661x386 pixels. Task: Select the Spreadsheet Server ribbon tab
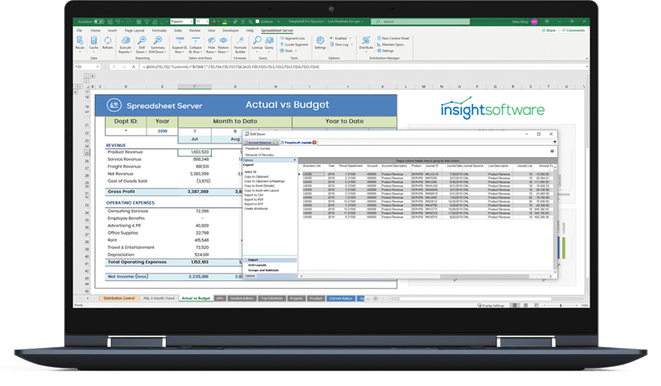[277, 31]
